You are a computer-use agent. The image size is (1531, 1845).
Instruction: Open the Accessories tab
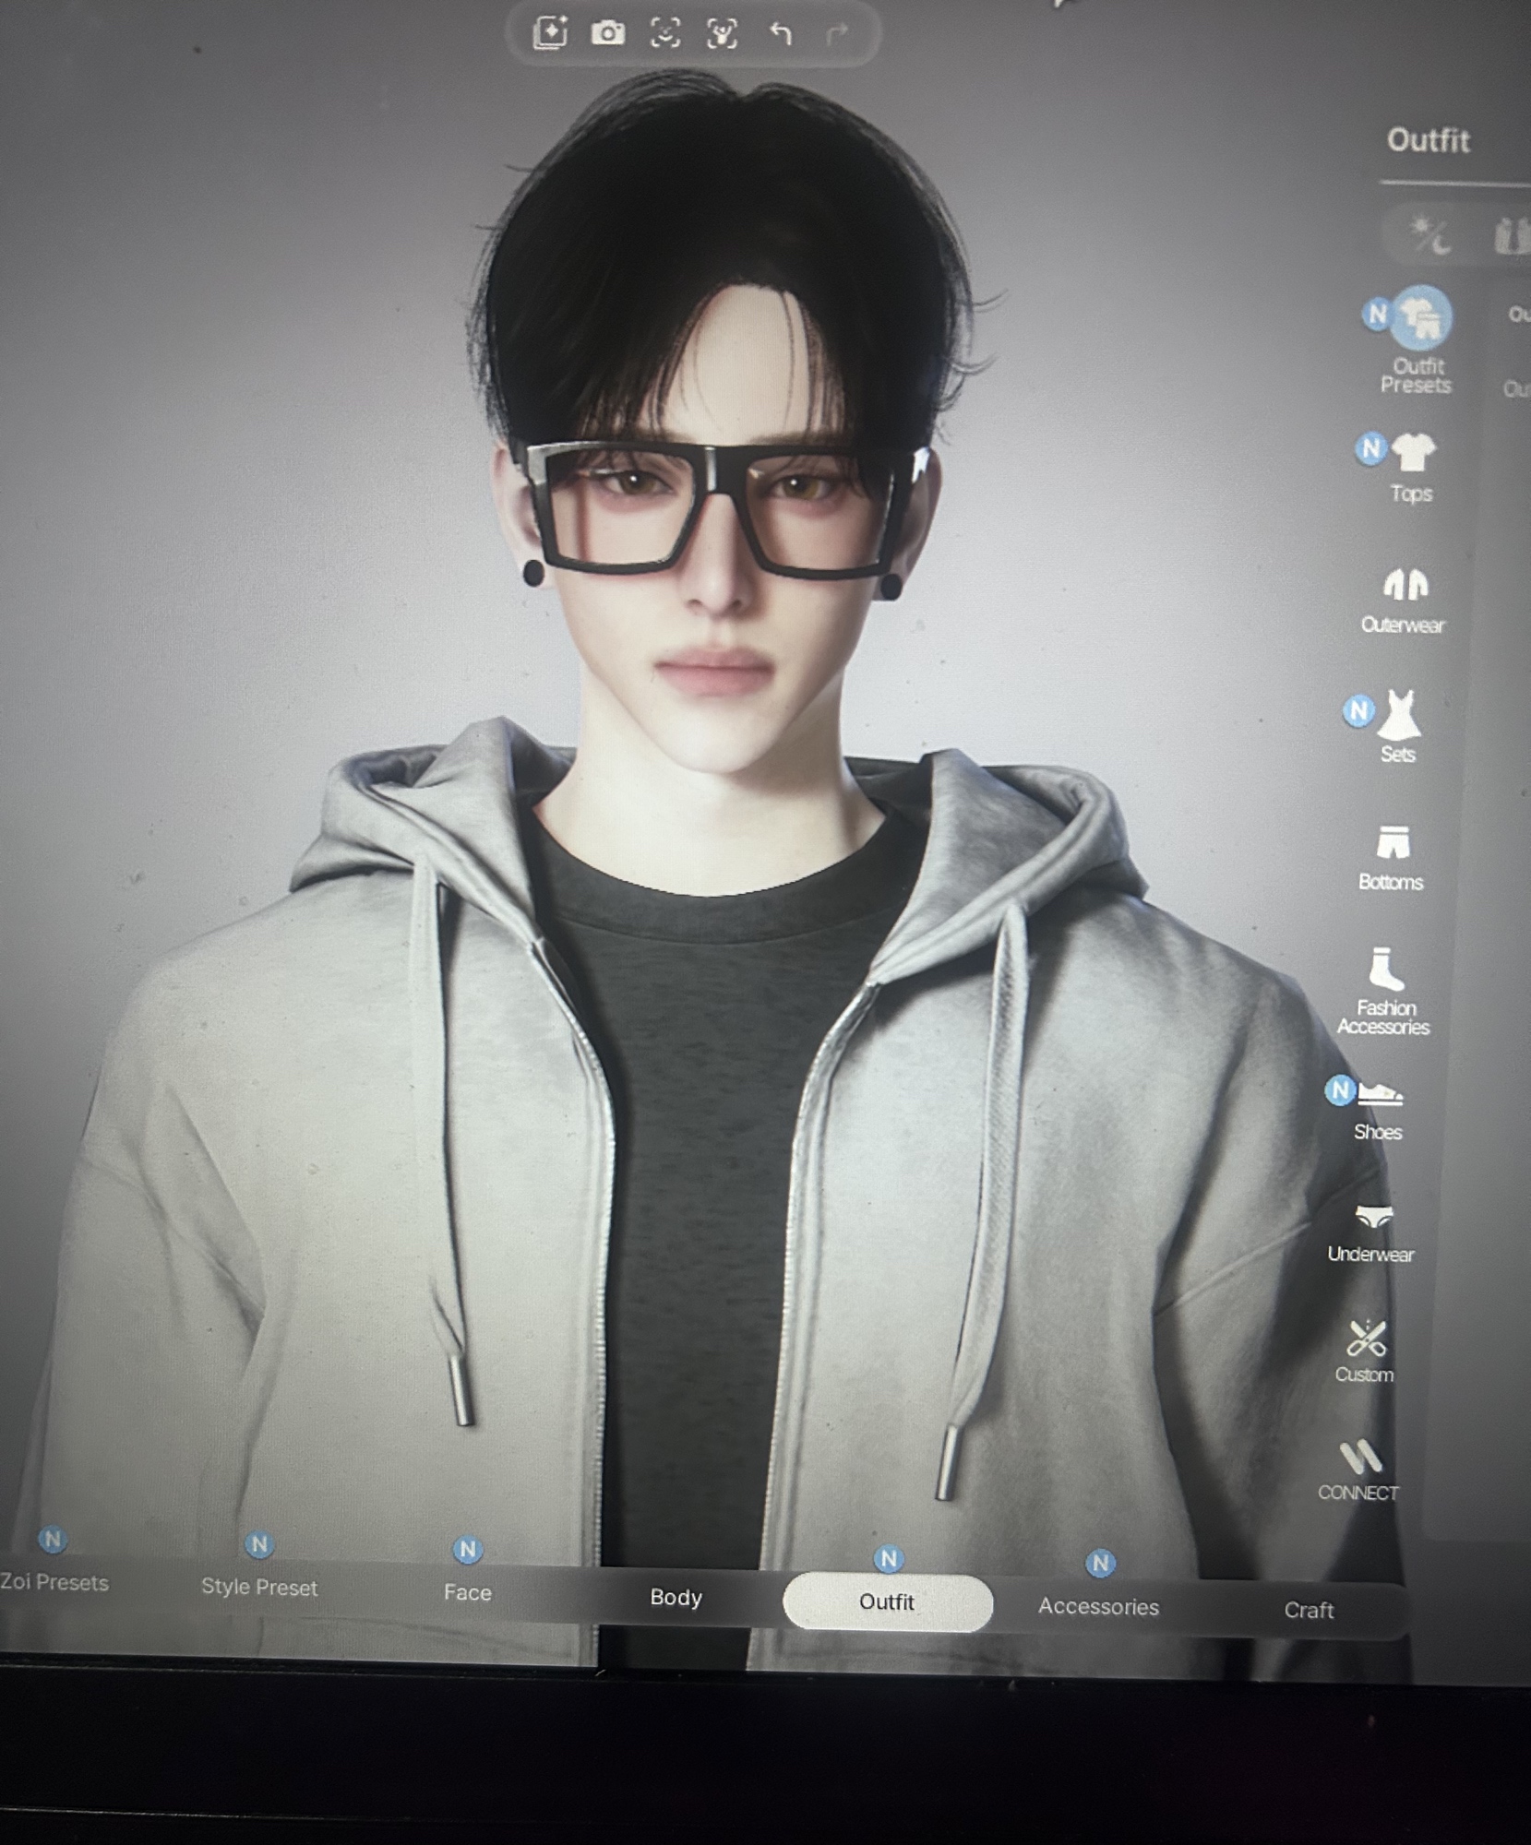tap(1097, 1606)
